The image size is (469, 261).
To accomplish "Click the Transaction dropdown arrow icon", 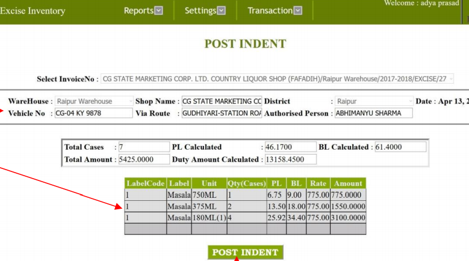I will (x=298, y=11).
